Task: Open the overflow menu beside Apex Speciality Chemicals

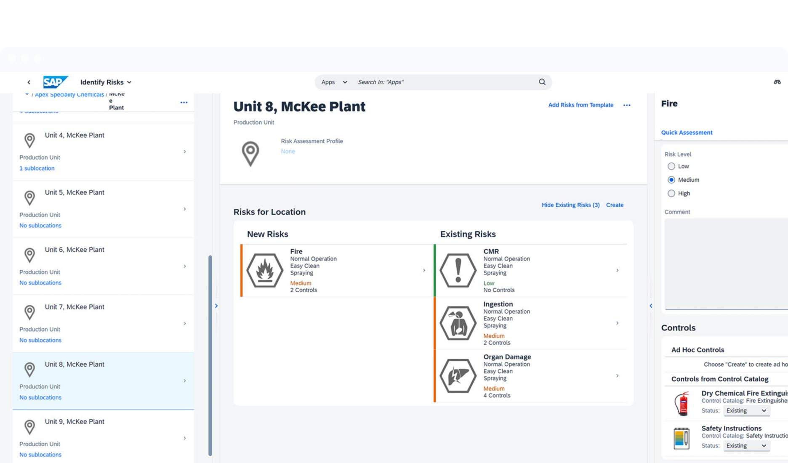Action: tap(184, 102)
